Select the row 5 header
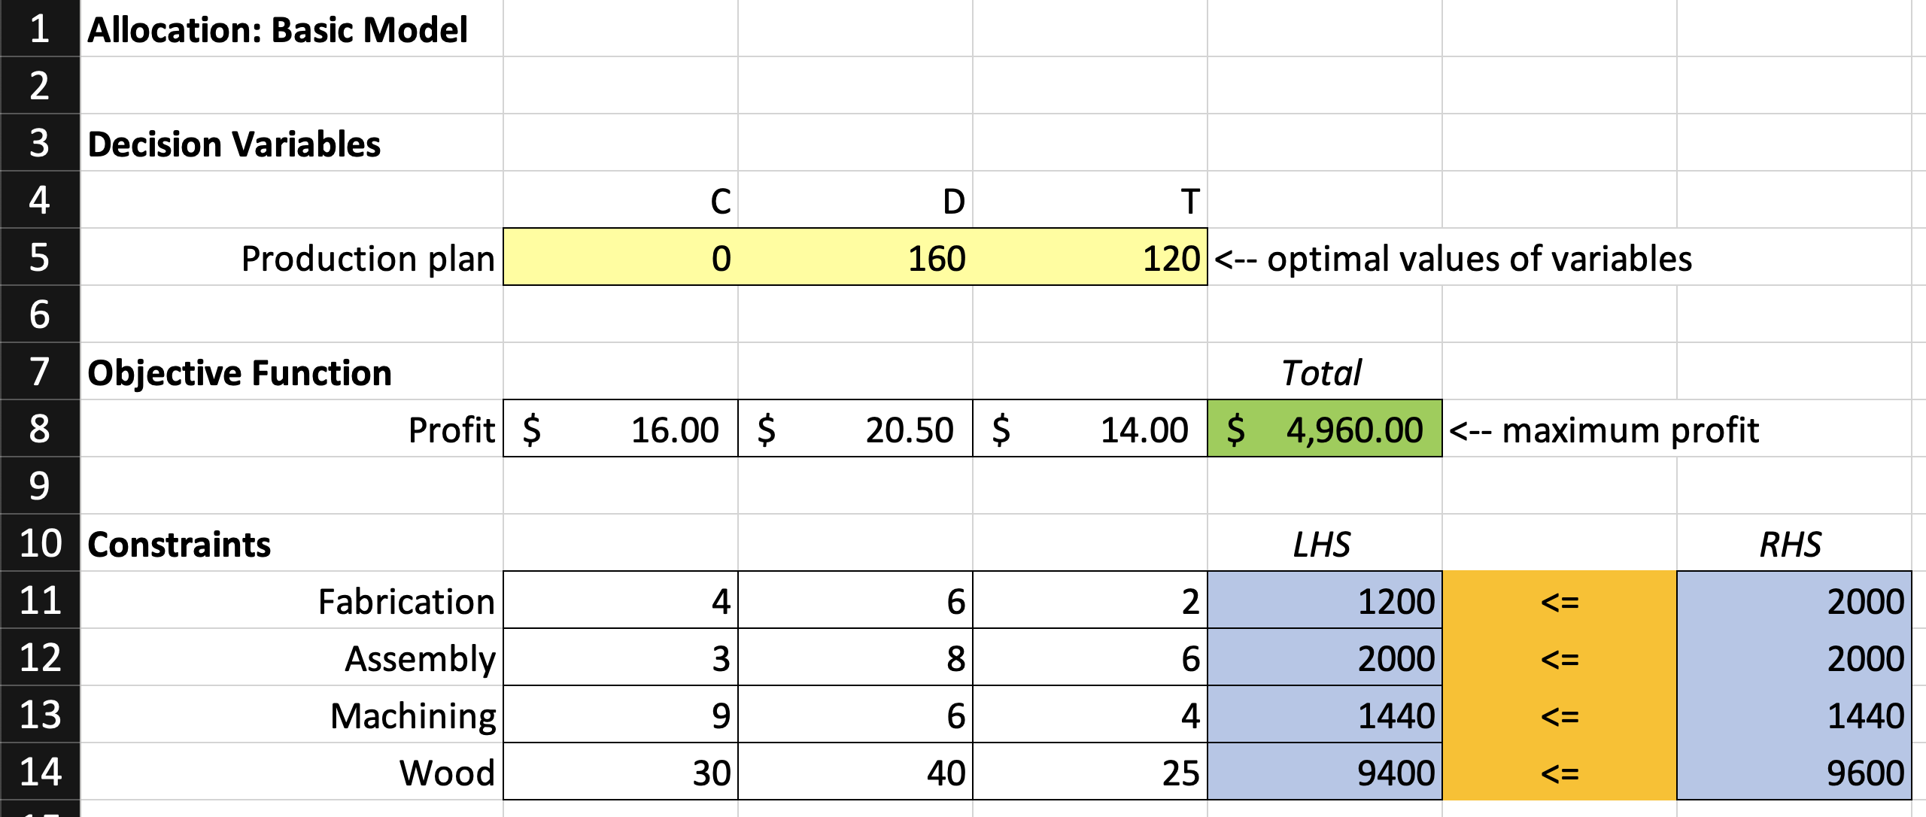The width and height of the screenshot is (1926, 817). pos(40,257)
